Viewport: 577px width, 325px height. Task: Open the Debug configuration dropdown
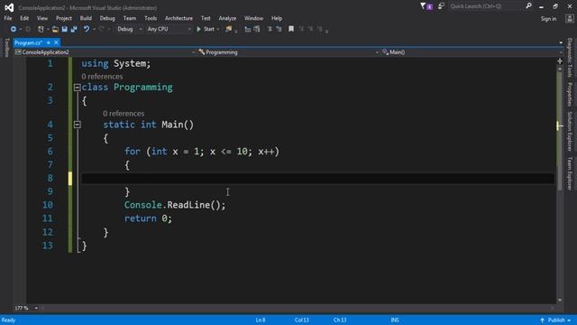pos(129,29)
